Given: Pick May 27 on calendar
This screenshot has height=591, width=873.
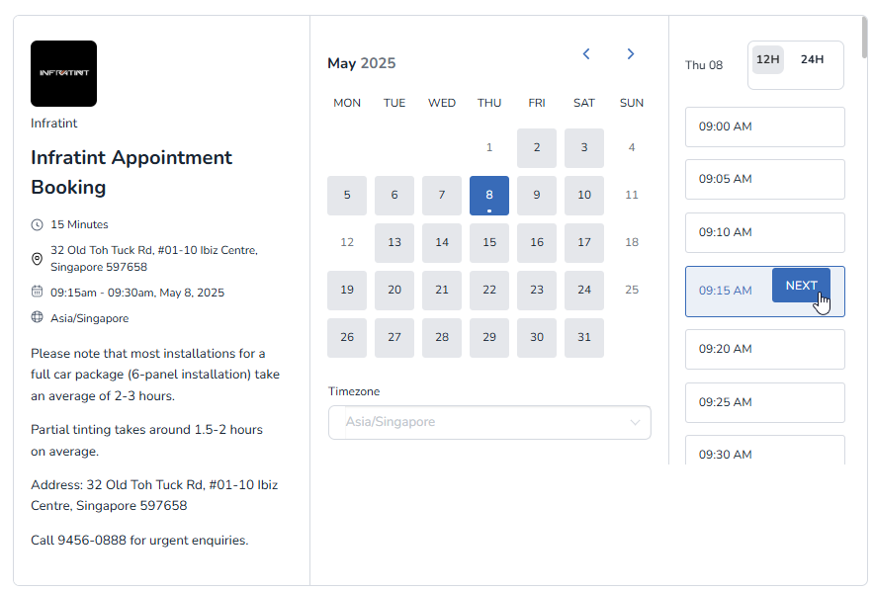Looking at the screenshot, I should pos(394,337).
